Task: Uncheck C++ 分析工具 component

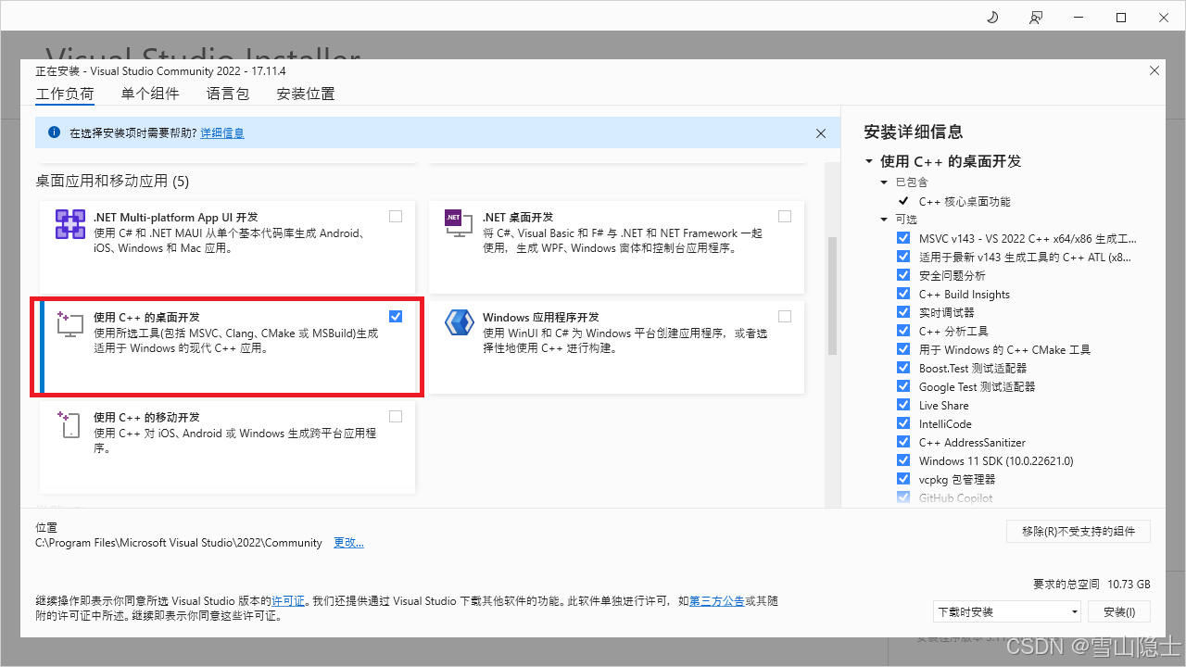Action: [903, 331]
